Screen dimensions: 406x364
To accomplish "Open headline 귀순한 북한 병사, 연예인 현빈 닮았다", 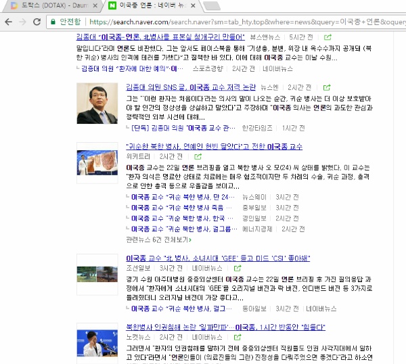I will 214,147.
